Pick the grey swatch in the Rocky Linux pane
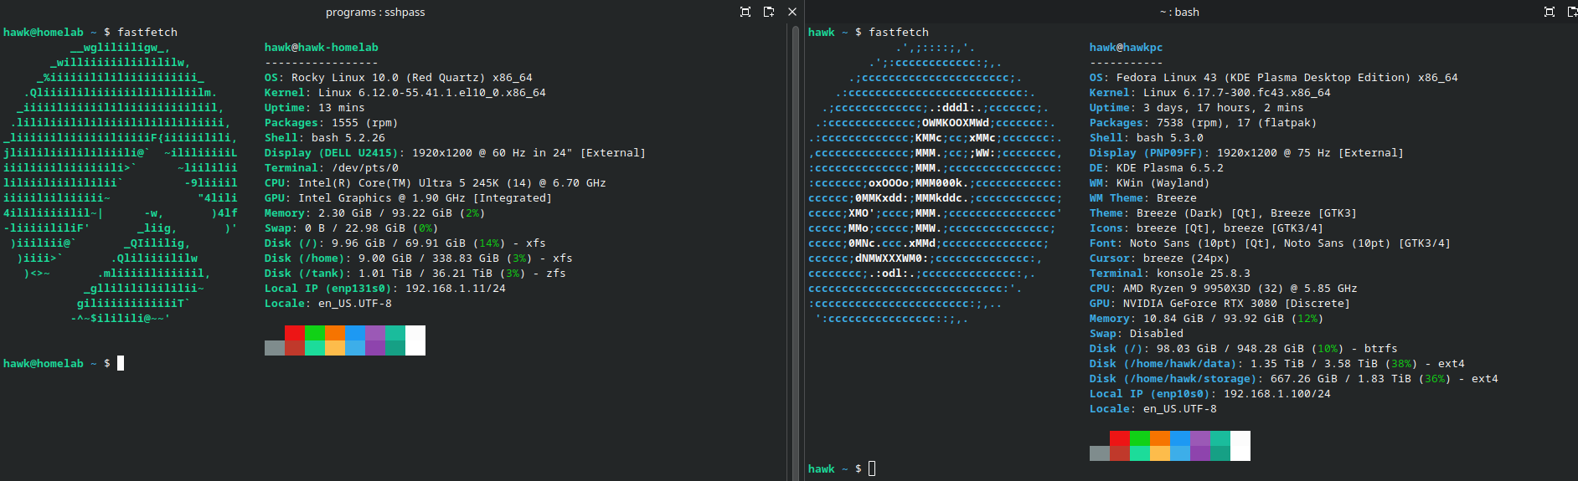This screenshot has height=481, width=1578. [x=275, y=348]
